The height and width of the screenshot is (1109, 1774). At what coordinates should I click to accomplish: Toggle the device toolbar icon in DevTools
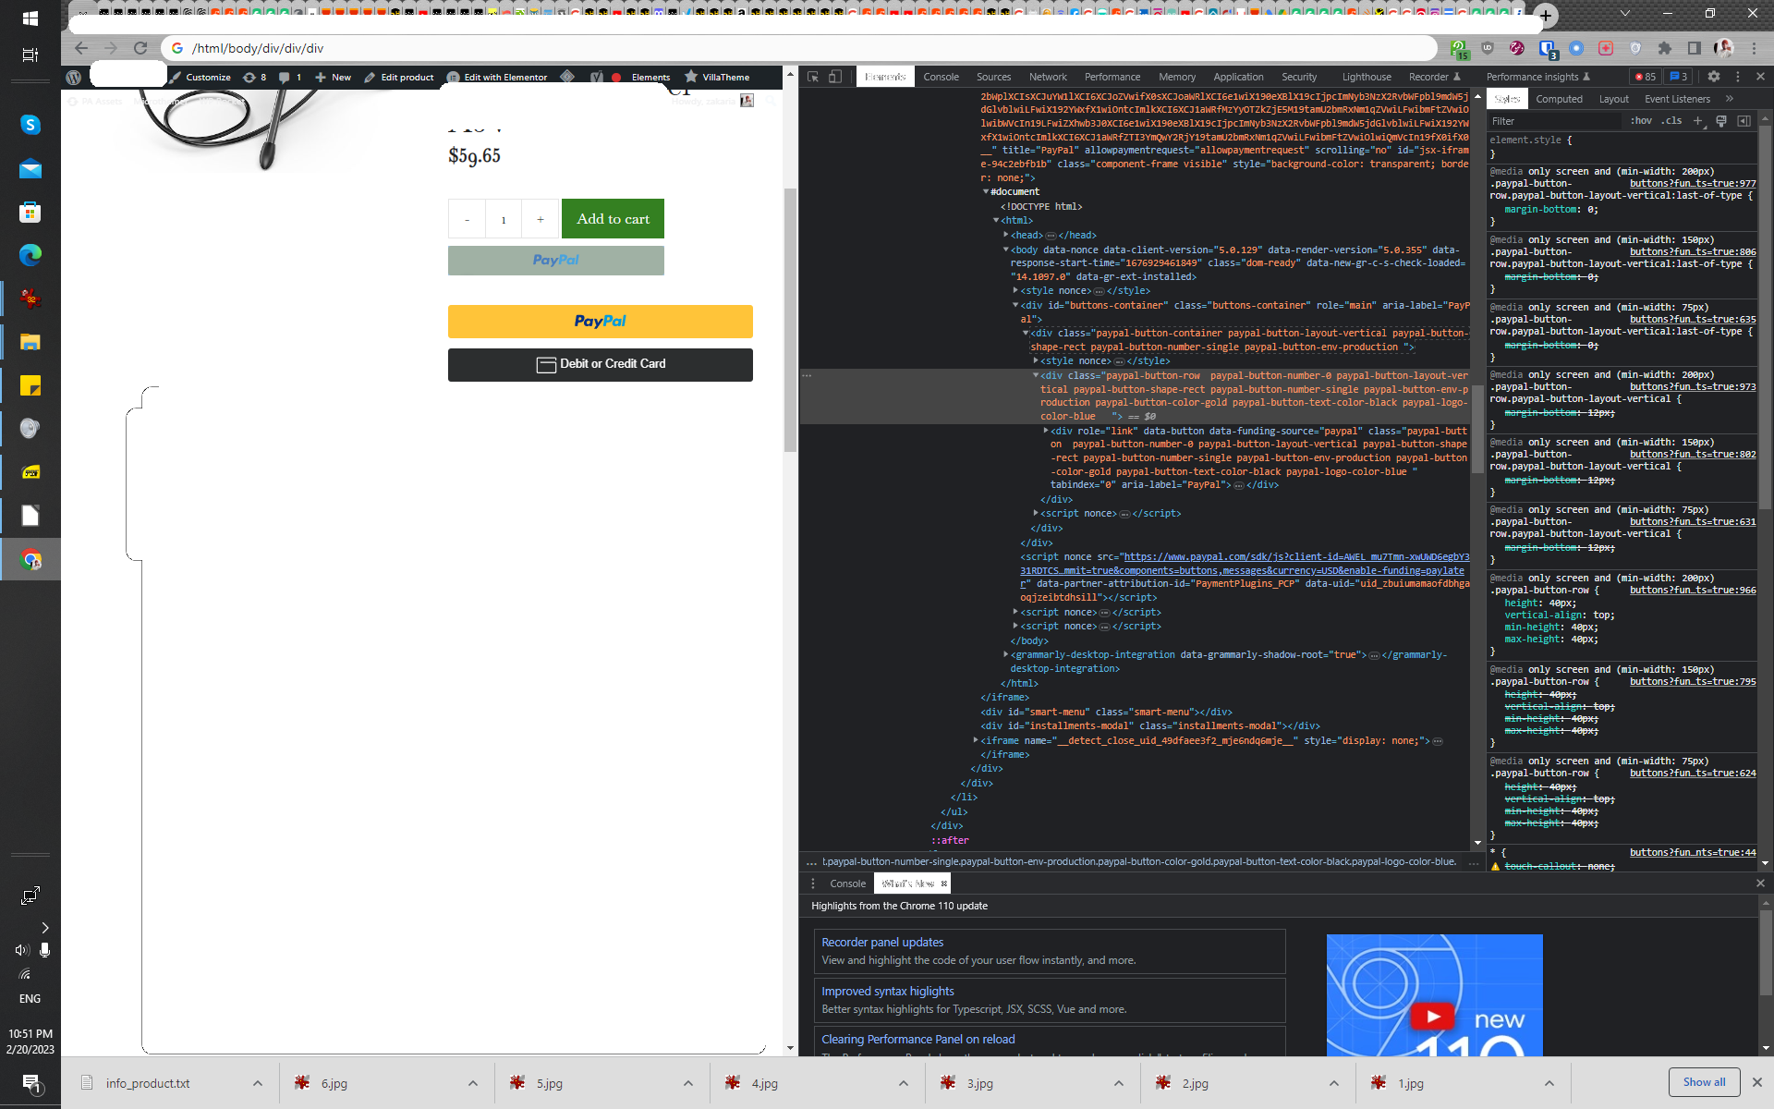pos(835,77)
